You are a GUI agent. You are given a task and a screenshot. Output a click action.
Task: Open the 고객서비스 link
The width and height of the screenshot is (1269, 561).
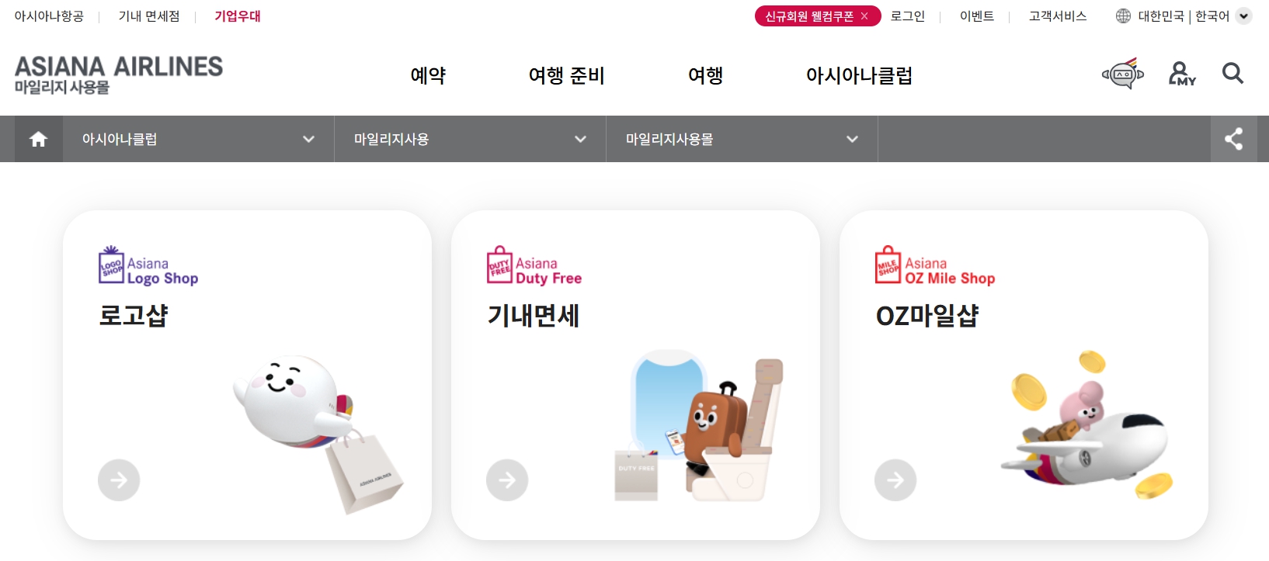1058,16
